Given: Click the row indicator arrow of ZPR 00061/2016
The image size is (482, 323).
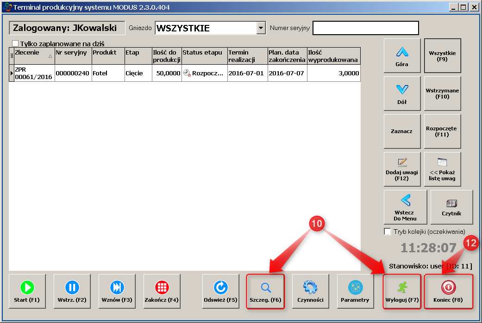Looking at the screenshot, I should point(12,73).
